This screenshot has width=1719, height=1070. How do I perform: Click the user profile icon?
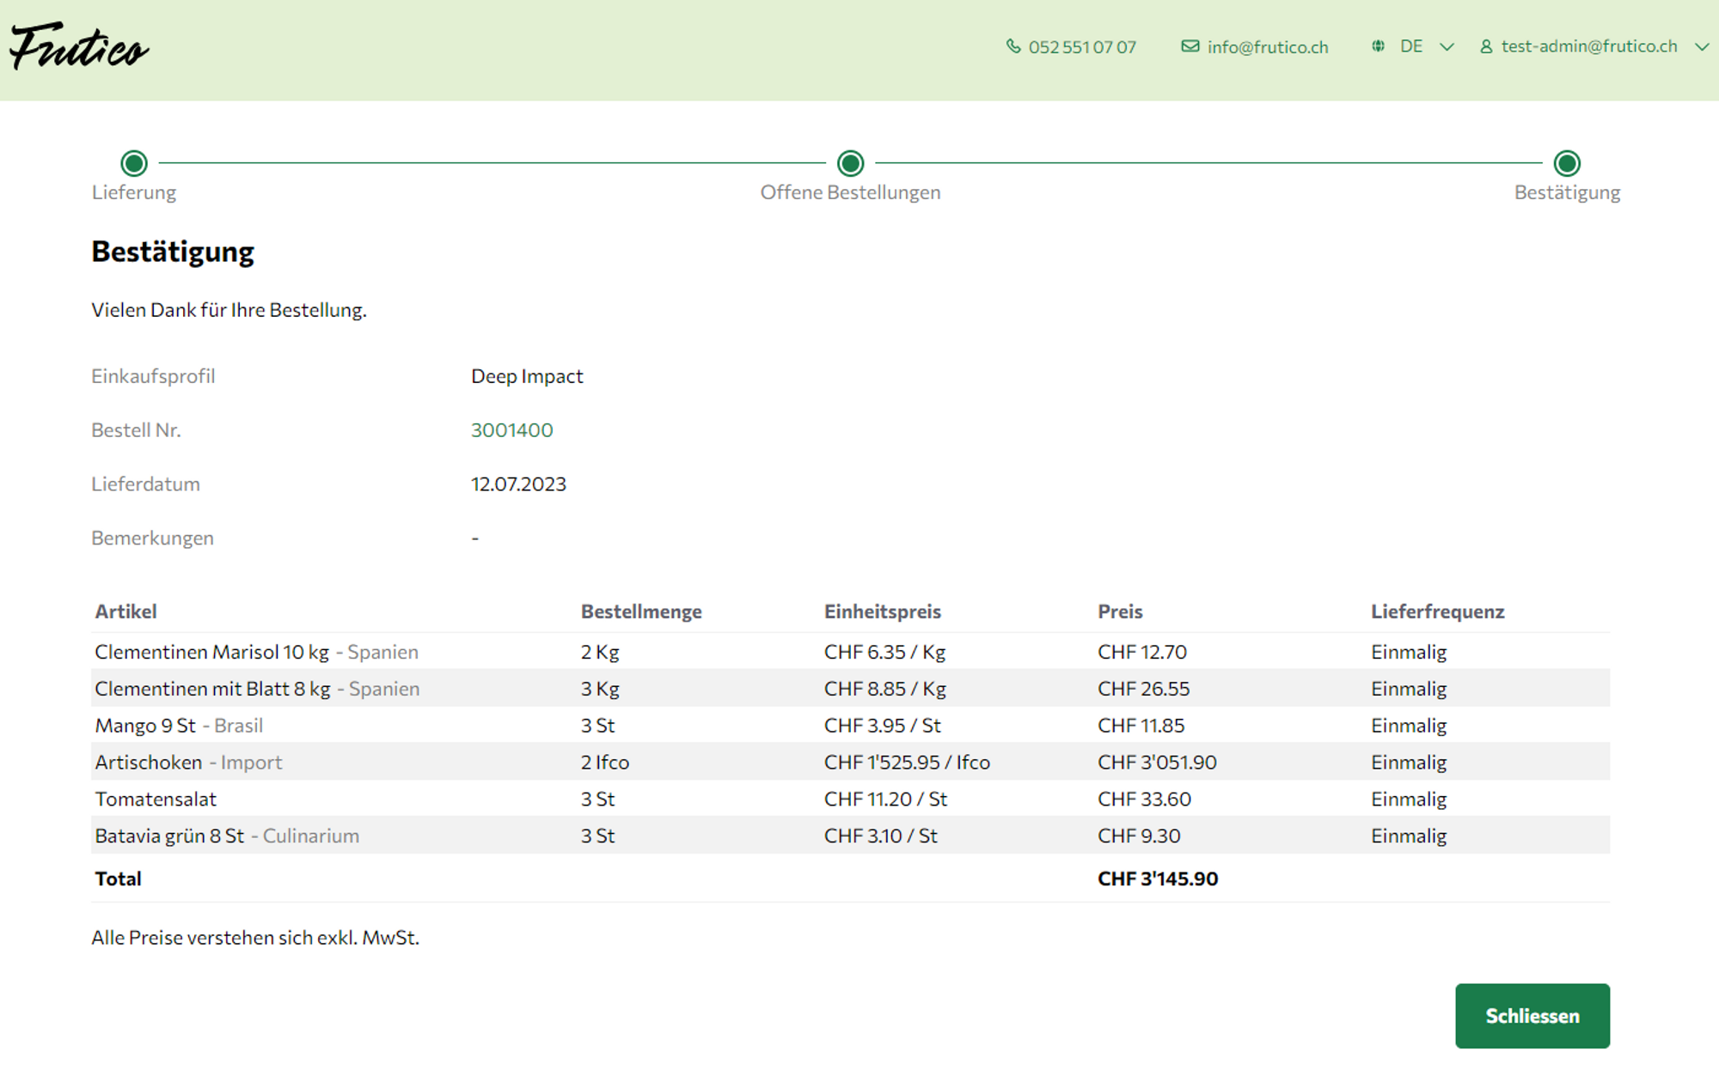1486,47
